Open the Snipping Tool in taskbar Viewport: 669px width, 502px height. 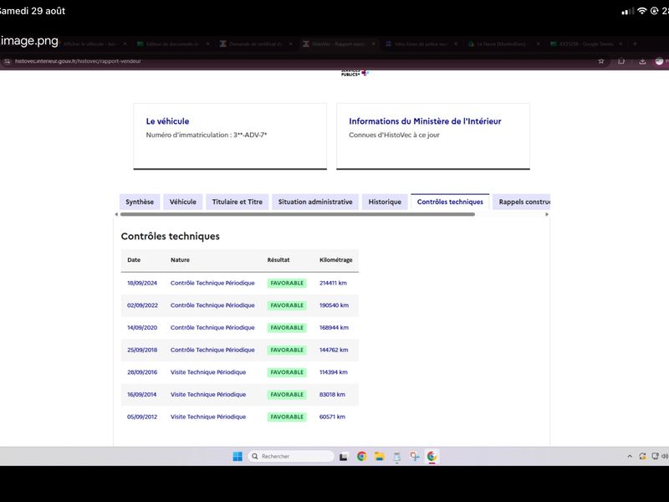(414, 456)
